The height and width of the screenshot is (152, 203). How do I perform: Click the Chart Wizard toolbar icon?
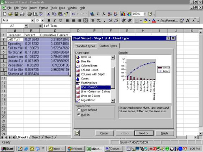click(x=123, y=14)
